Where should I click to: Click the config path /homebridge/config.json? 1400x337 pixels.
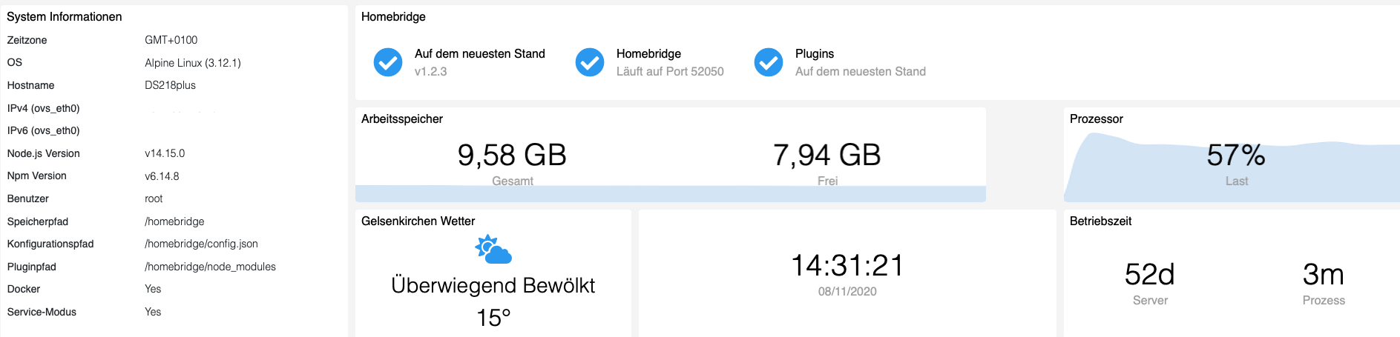(x=201, y=244)
